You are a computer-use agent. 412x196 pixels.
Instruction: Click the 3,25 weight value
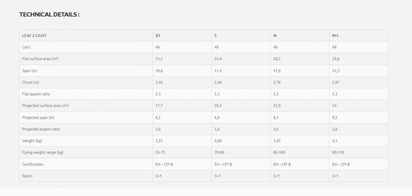point(159,141)
